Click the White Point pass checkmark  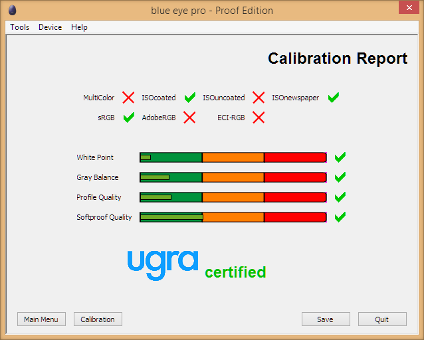[340, 157]
